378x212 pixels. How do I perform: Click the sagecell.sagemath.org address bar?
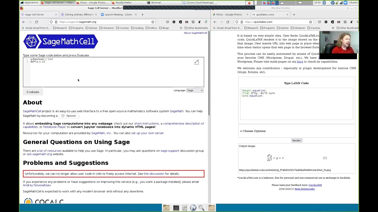(x=102, y=22)
